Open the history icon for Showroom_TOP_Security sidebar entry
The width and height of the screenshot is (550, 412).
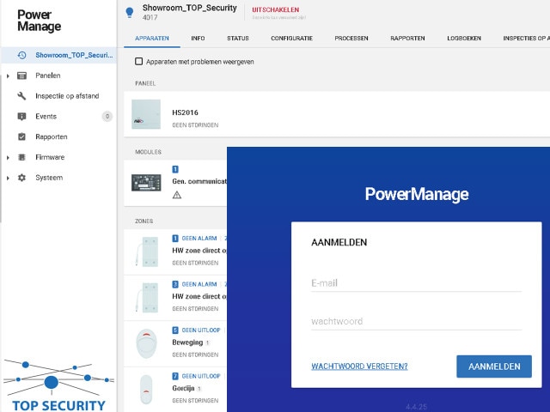(21, 55)
